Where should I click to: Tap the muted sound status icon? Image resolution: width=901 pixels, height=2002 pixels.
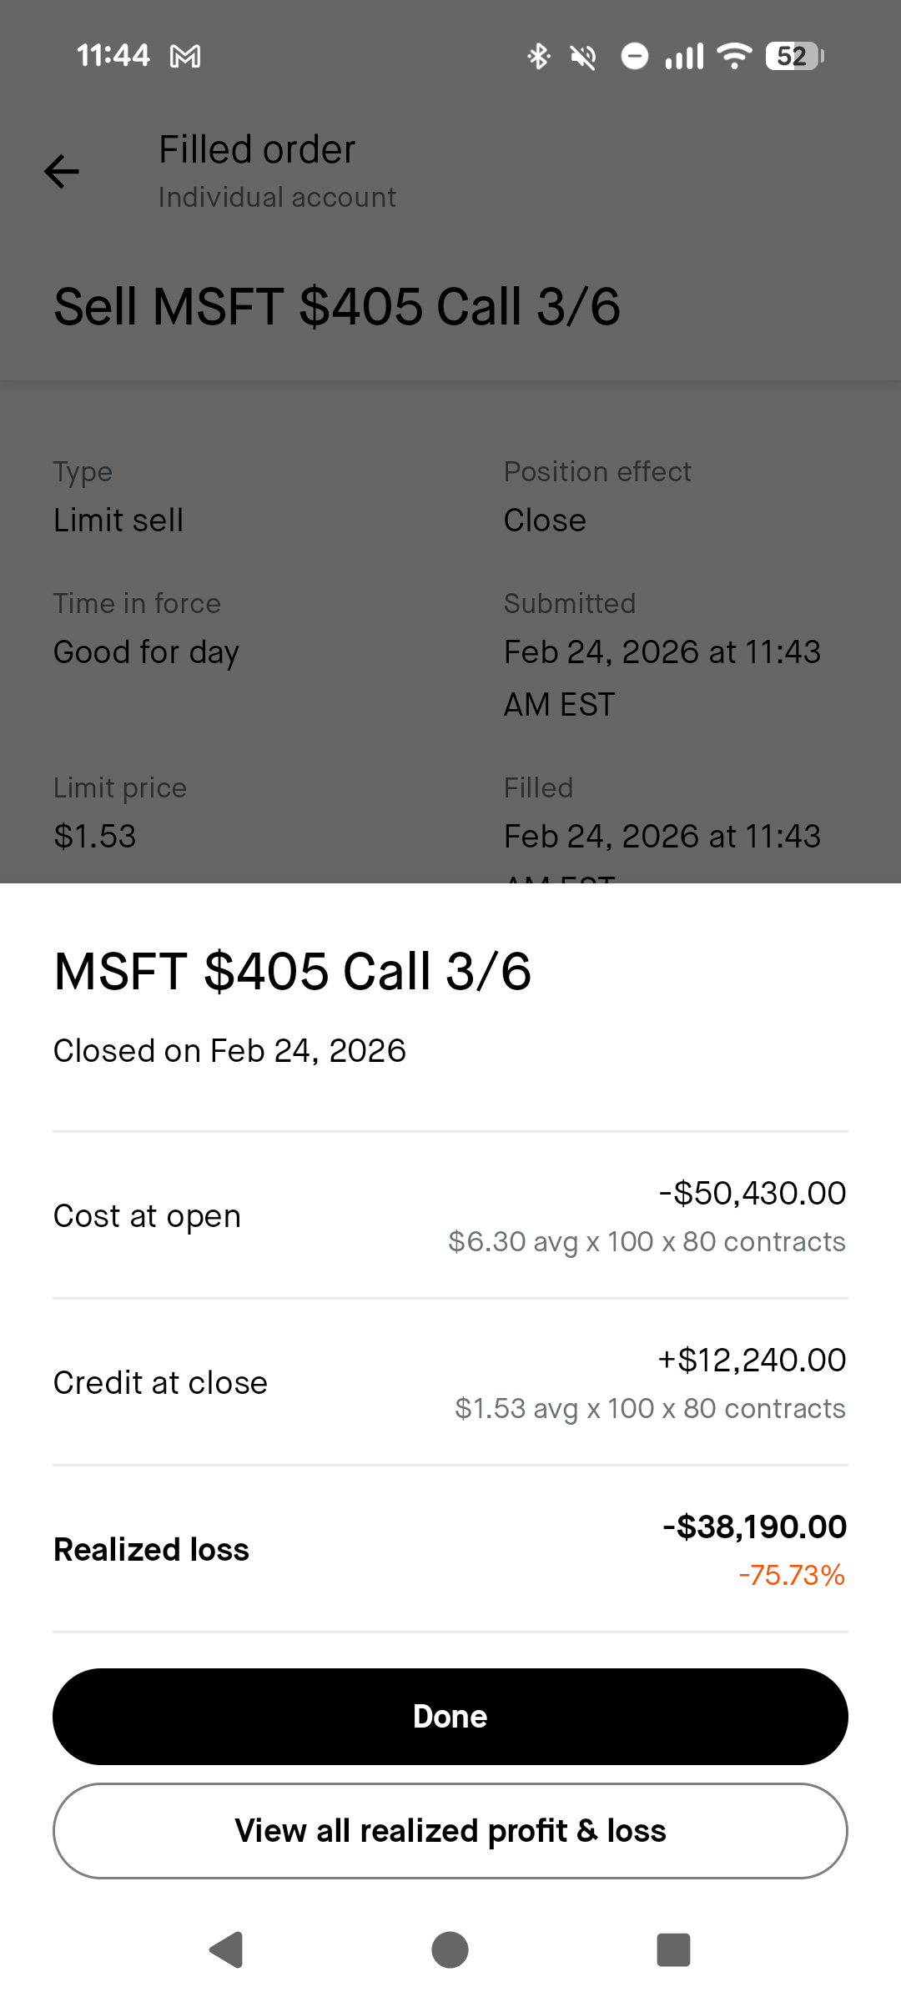point(583,57)
